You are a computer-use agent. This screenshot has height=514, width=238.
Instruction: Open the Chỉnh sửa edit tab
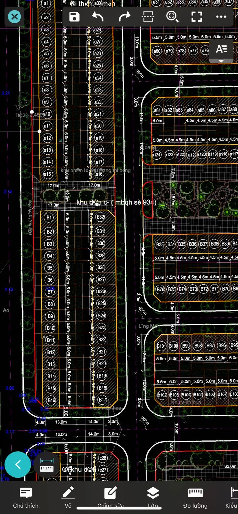pos(110,497)
